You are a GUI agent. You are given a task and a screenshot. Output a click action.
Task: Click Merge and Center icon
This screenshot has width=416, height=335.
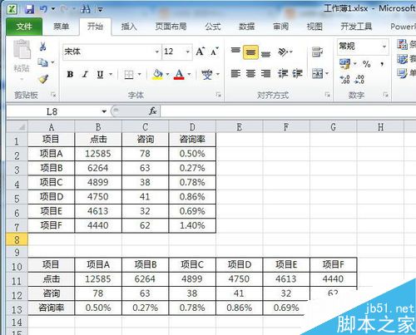point(317,74)
